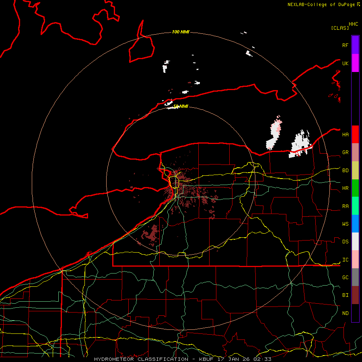Click the 100 NMI range ring label
The image size is (362, 362).
(181, 32)
